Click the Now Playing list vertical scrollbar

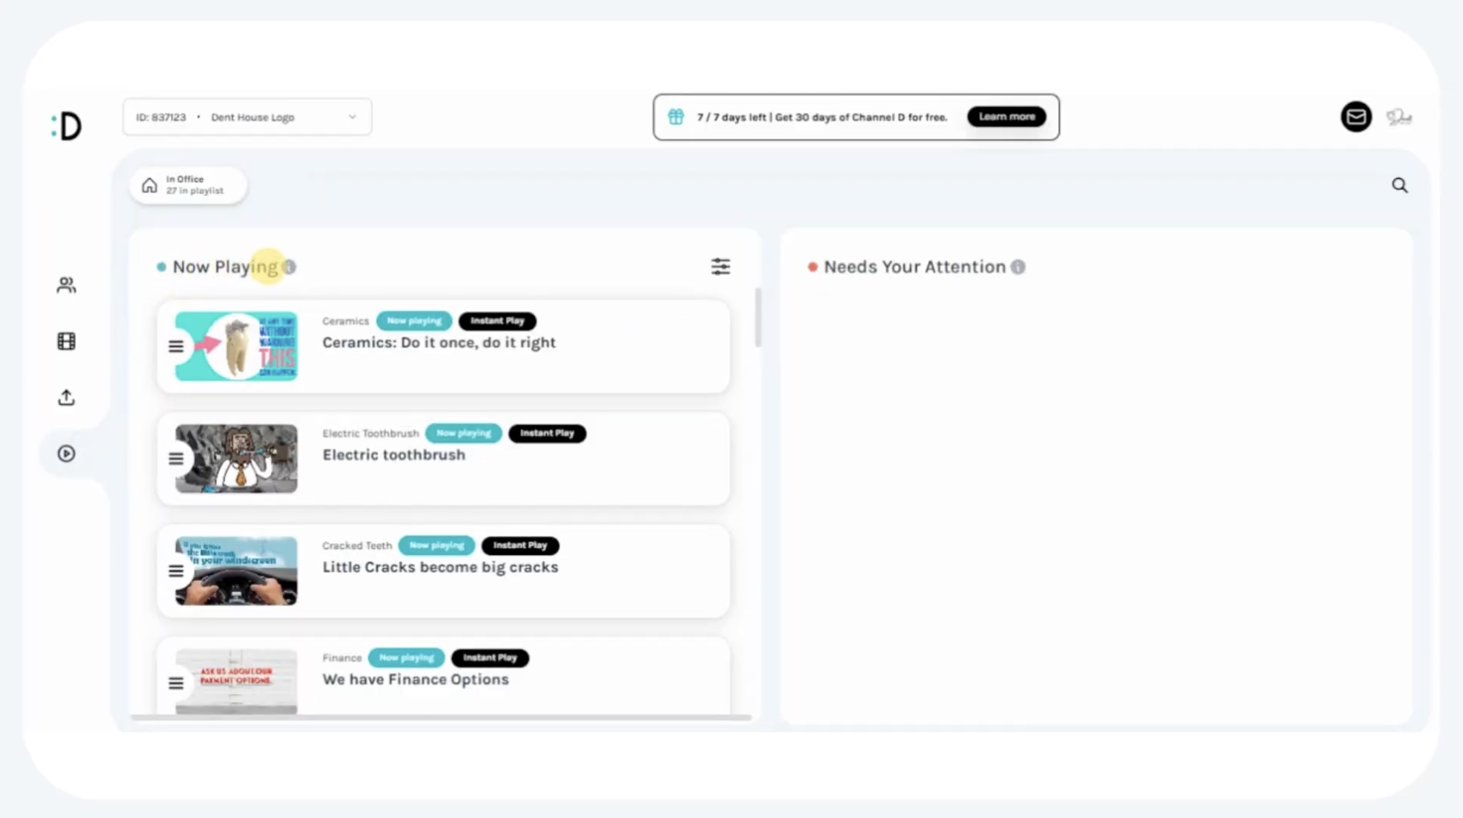pos(757,318)
